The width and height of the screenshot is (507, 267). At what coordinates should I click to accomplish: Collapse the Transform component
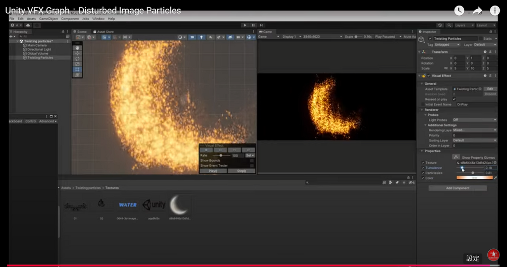click(x=420, y=52)
